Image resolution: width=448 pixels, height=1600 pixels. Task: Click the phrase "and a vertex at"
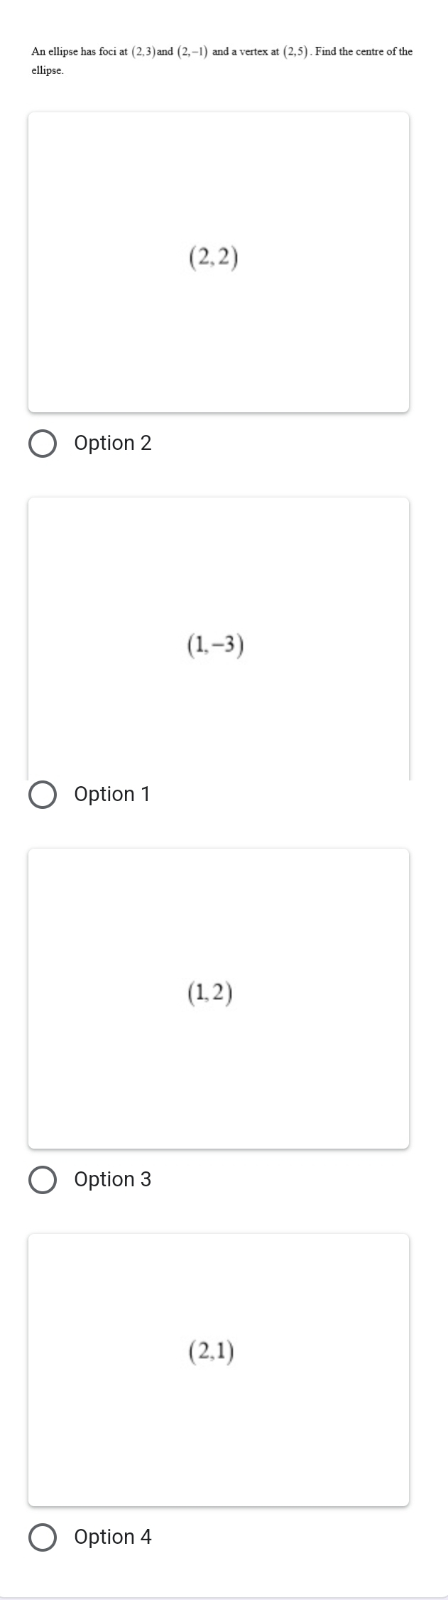pyautogui.click(x=246, y=52)
